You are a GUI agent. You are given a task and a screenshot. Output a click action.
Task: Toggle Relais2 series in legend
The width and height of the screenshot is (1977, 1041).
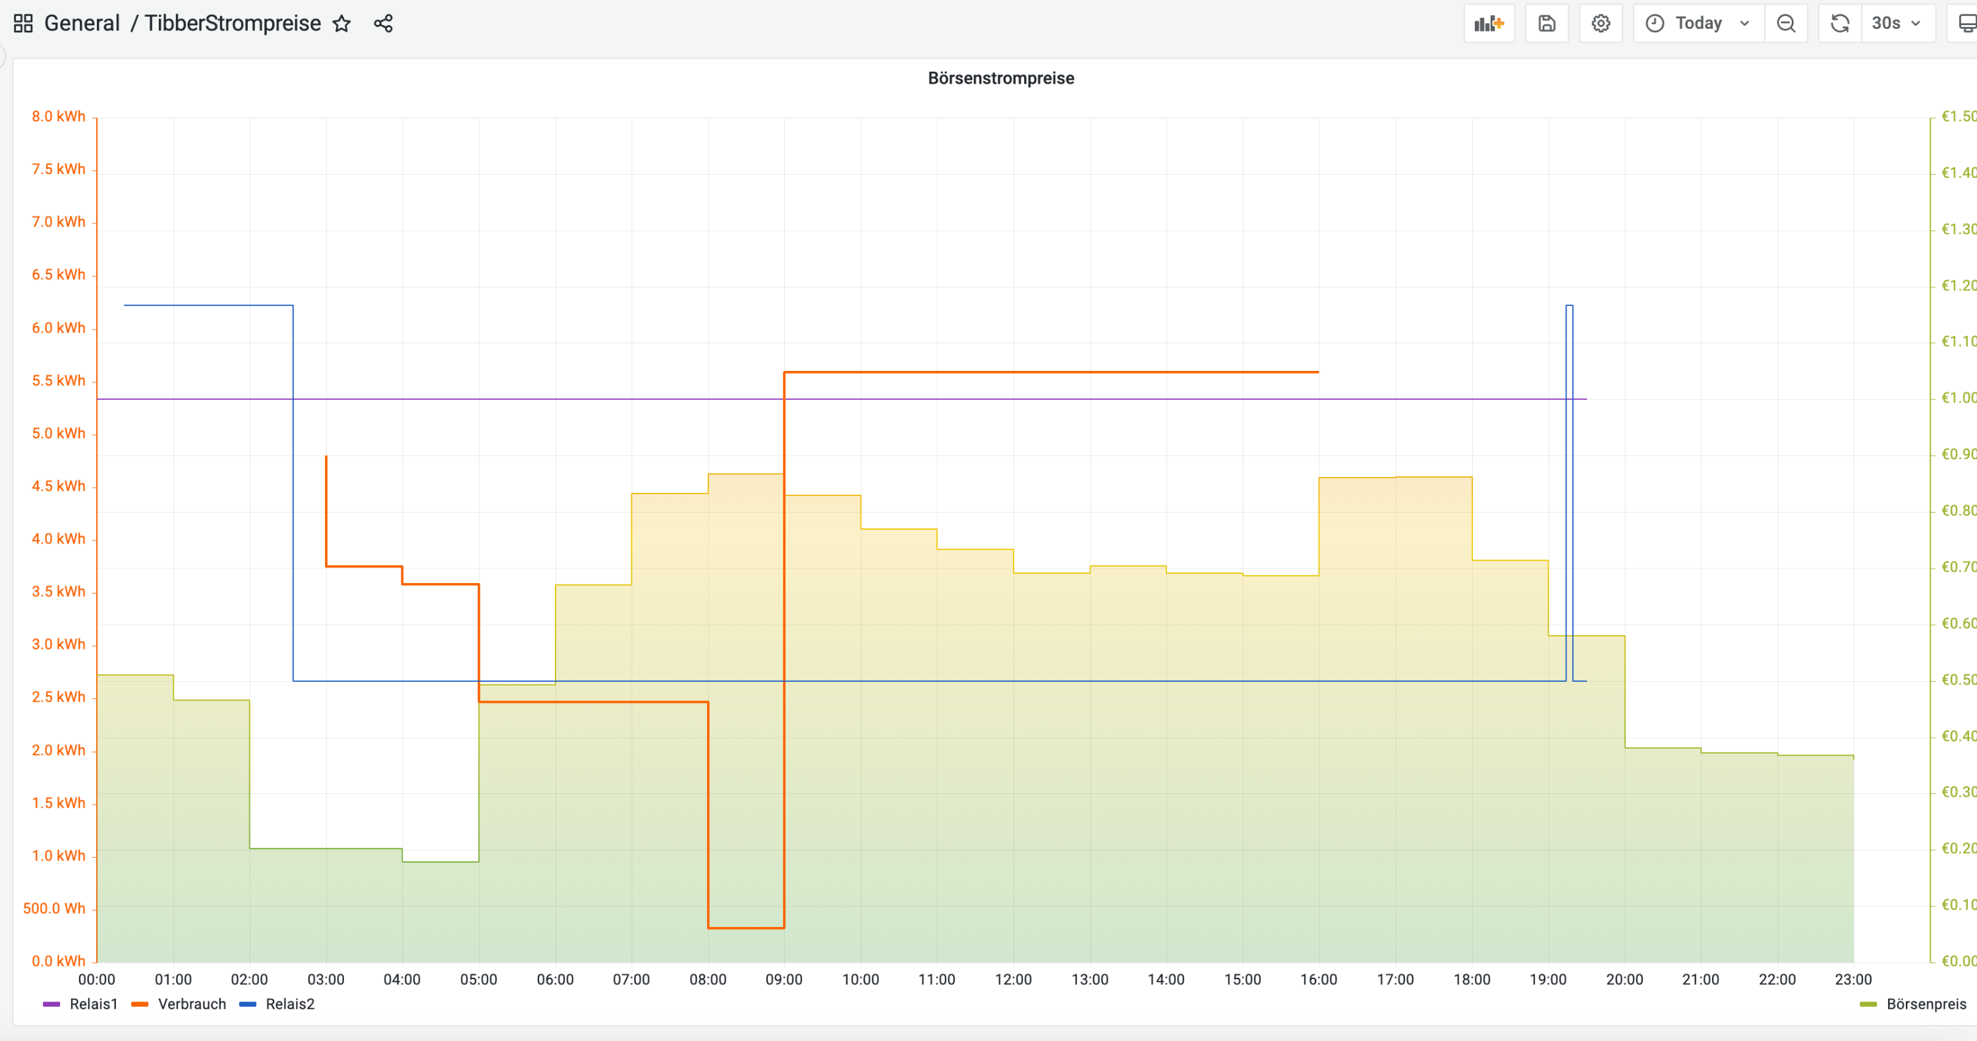[x=289, y=1004]
